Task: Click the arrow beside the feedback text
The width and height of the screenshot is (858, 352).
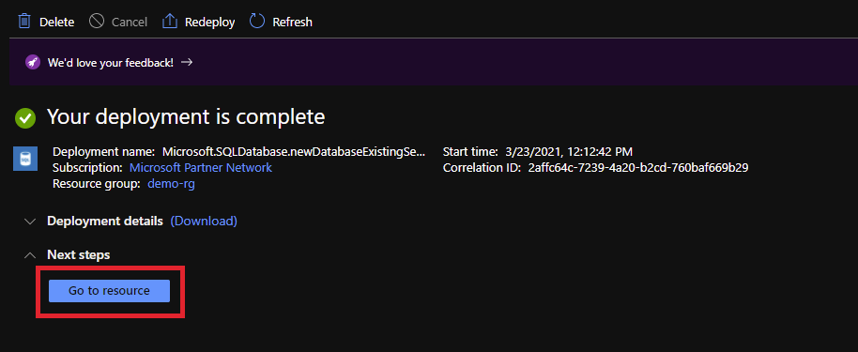Action: pos(187,62)
